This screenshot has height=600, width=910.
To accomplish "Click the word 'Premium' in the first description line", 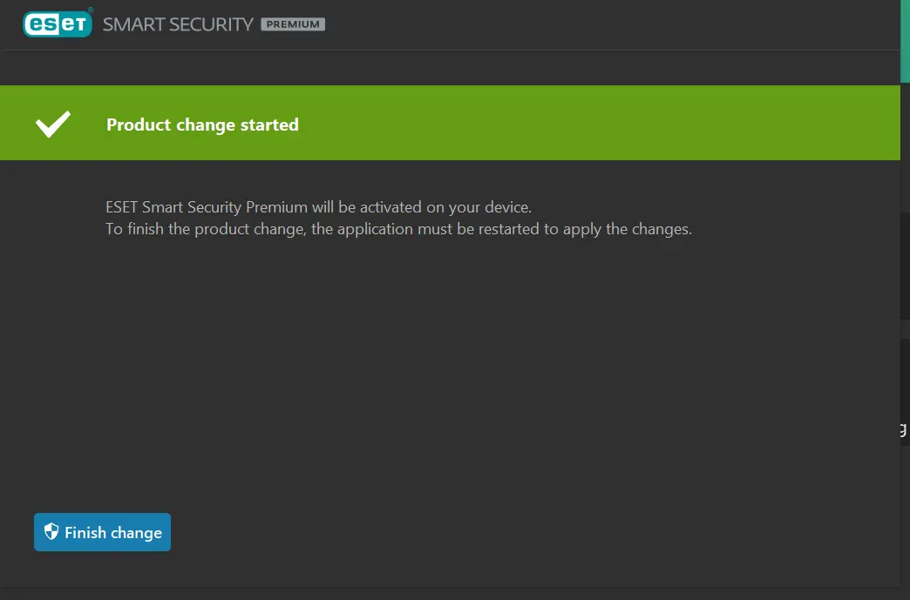I will 277,207.
